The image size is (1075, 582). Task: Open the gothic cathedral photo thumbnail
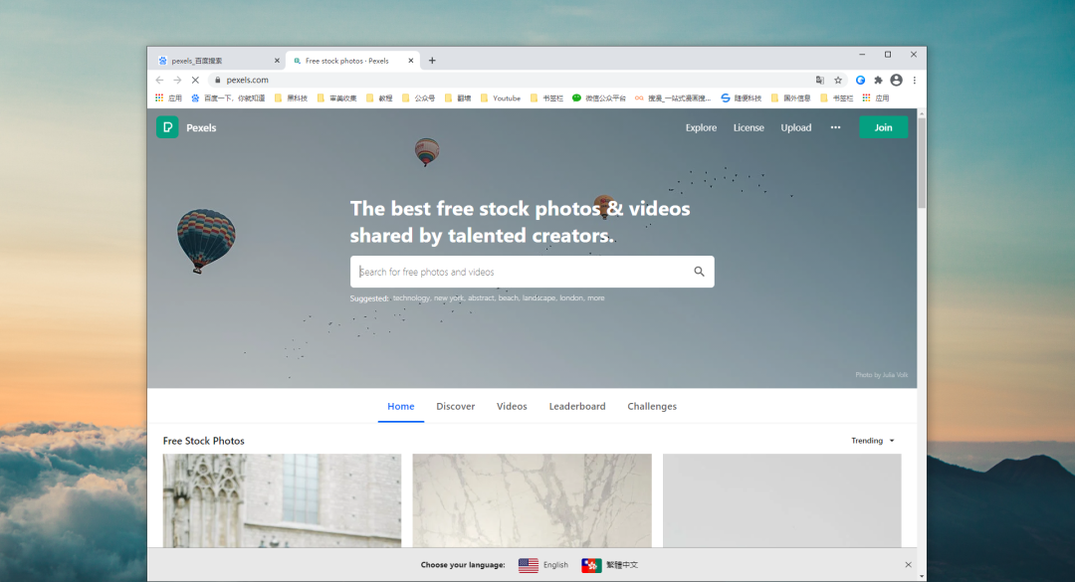point(282,500)
